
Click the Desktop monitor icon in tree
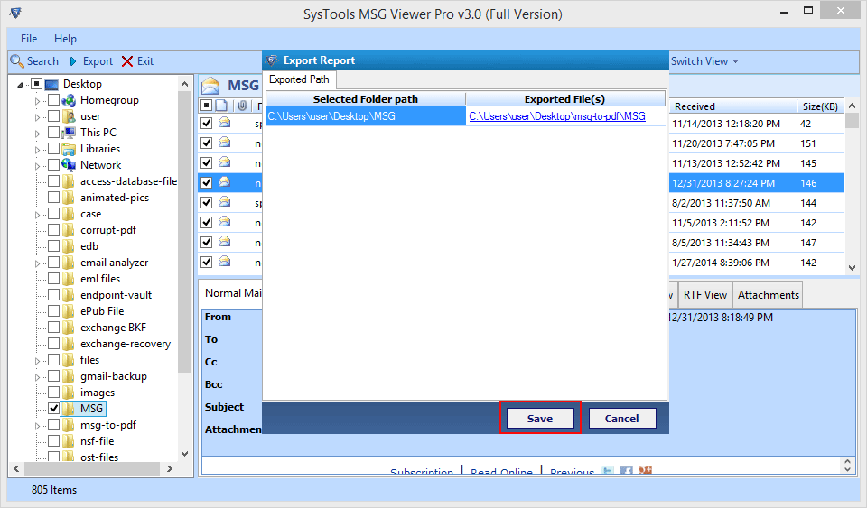(51, 85)
